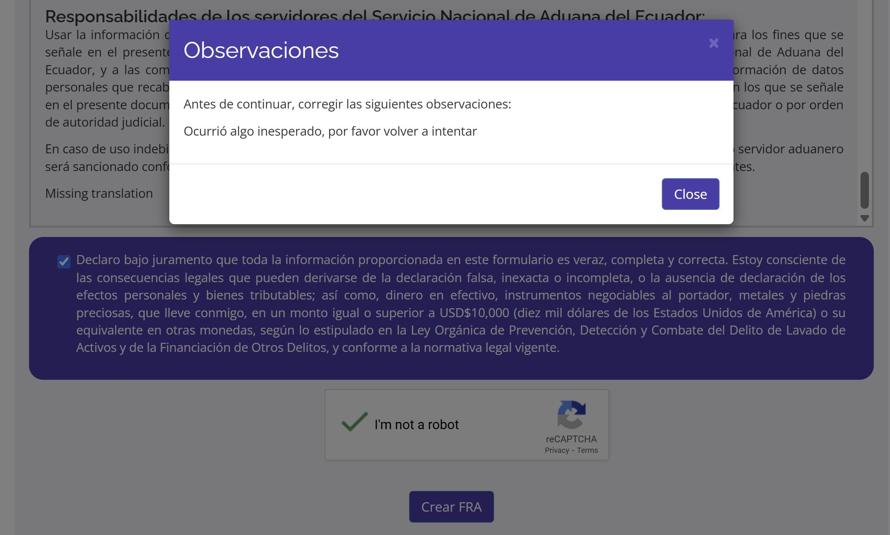Click the "Antes de continuar" instruction text
The height and width of the screenshot is (535, 890).
pos(347,104)
